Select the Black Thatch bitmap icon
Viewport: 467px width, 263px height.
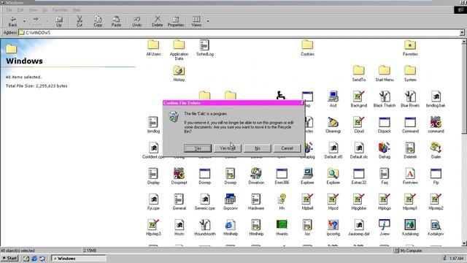click(385, 99)
